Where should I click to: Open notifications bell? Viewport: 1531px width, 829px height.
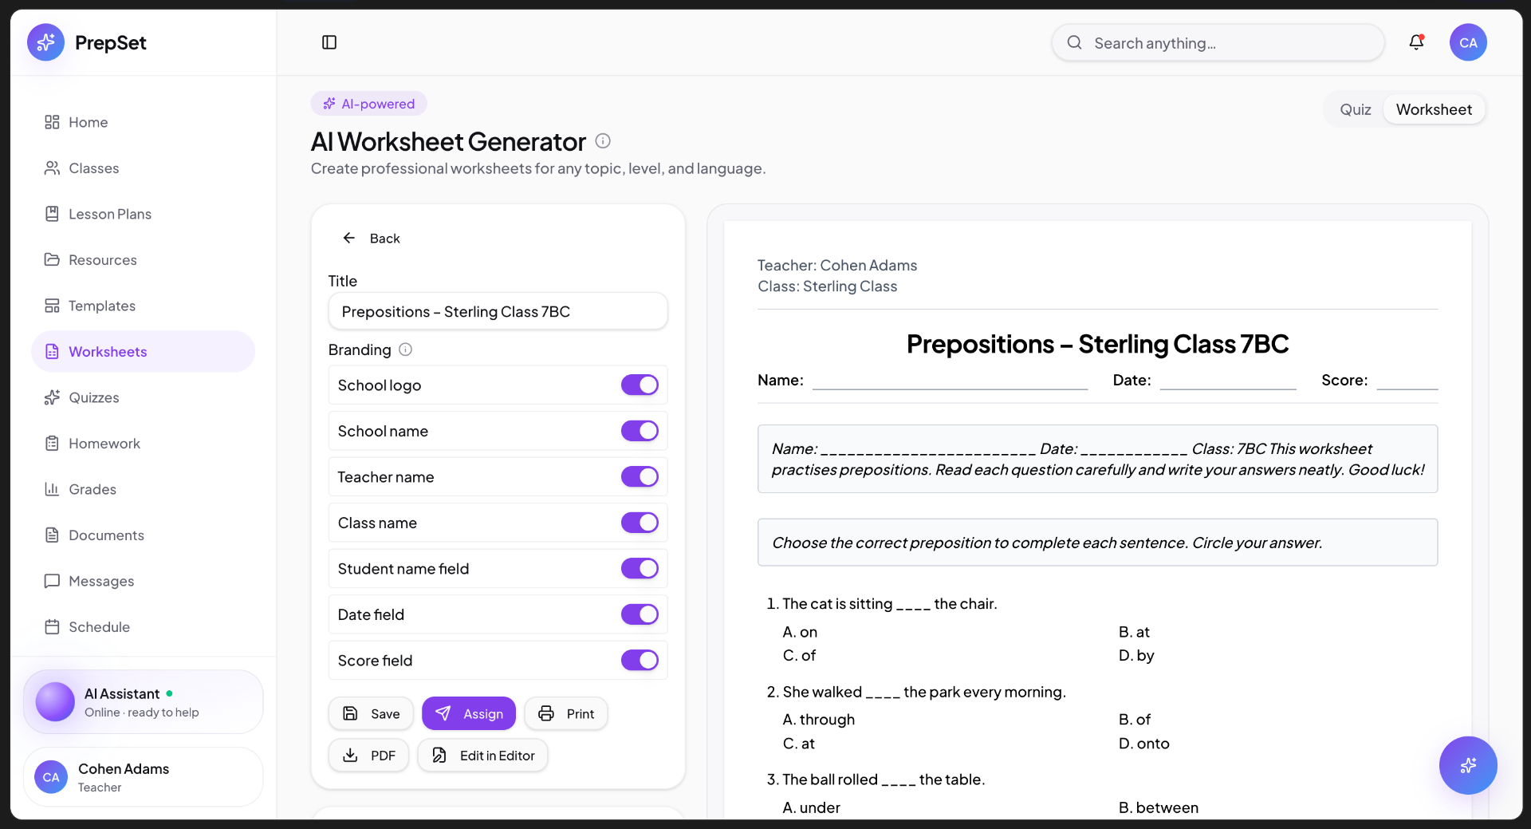(1416, 42)
